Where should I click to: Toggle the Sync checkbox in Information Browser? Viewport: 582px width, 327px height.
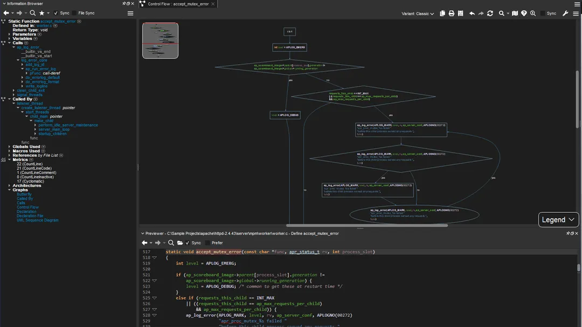[x=56, y=13]
